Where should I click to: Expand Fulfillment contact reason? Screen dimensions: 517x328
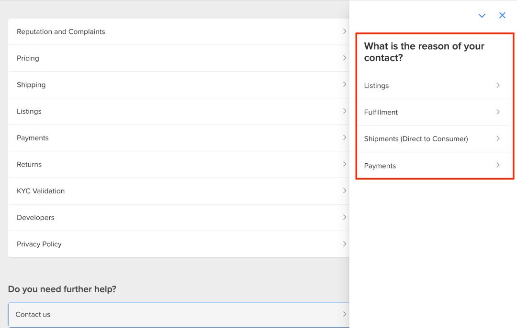coord(498,112)
